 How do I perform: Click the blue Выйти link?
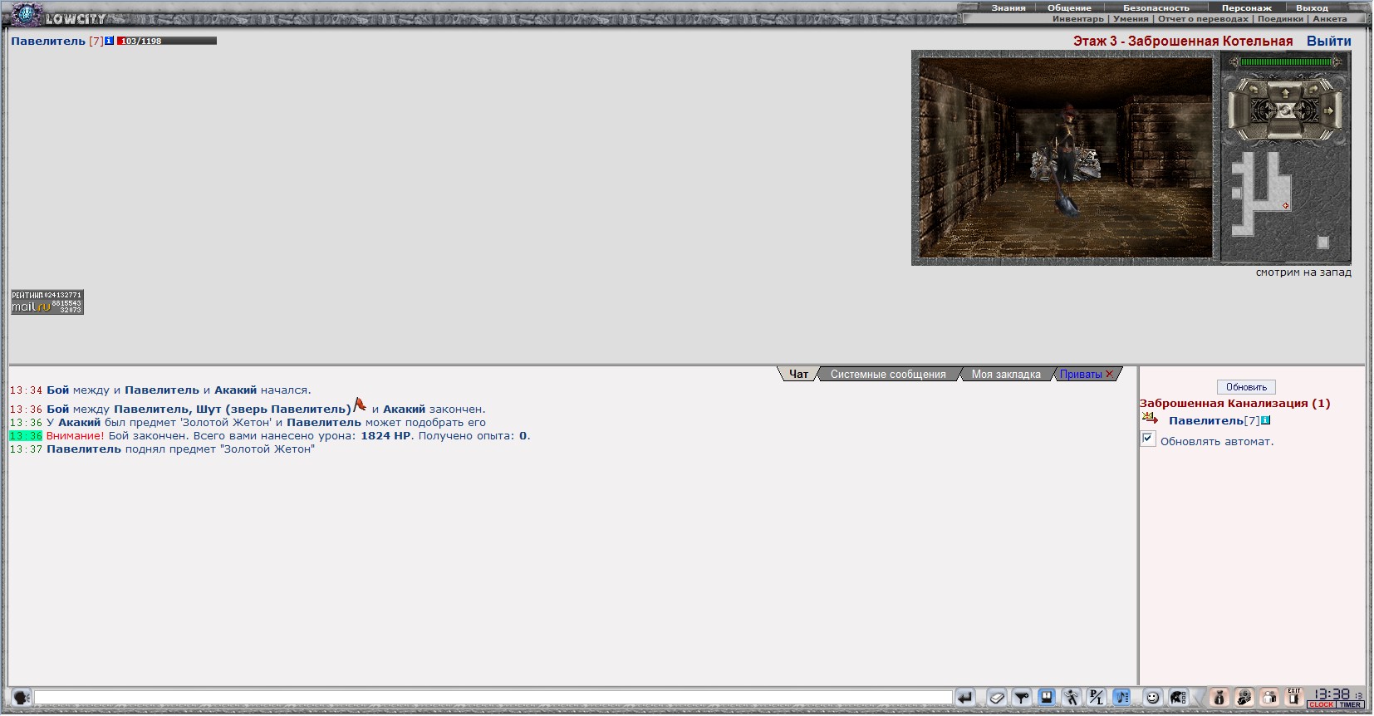pyautogui.click(x=1328, y=41)
